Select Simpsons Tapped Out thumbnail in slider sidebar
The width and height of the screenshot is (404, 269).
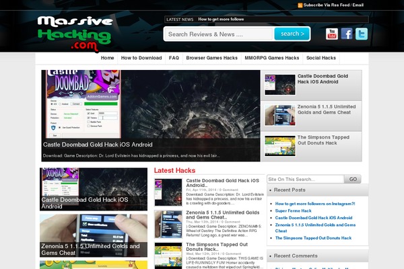[280, 146]
